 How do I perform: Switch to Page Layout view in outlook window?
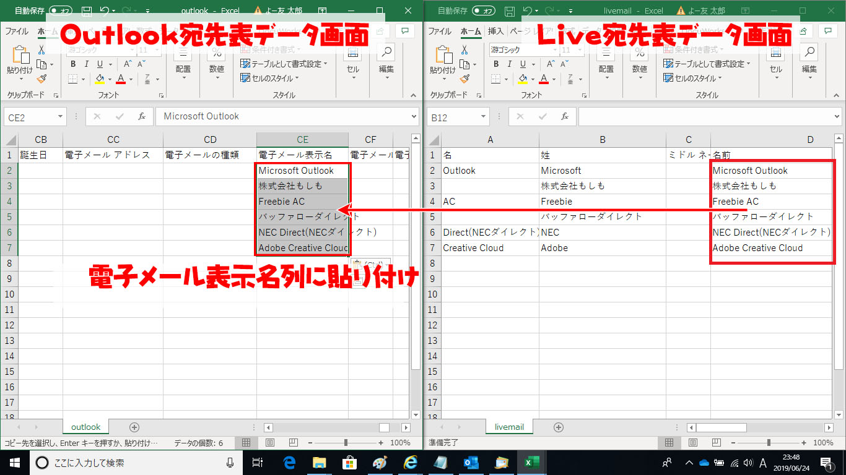click(x=269, y=443)
